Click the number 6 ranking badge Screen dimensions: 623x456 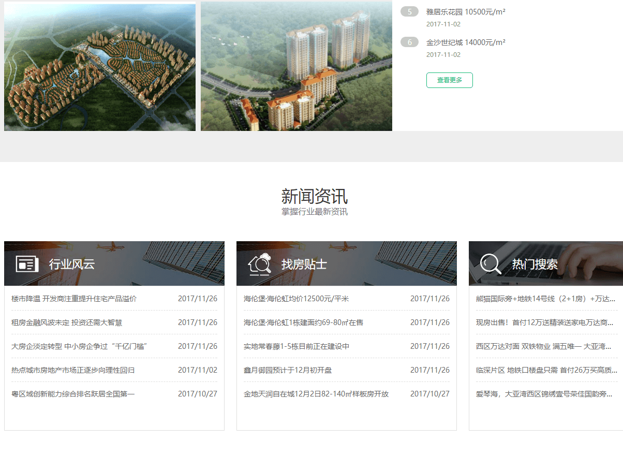409,41
